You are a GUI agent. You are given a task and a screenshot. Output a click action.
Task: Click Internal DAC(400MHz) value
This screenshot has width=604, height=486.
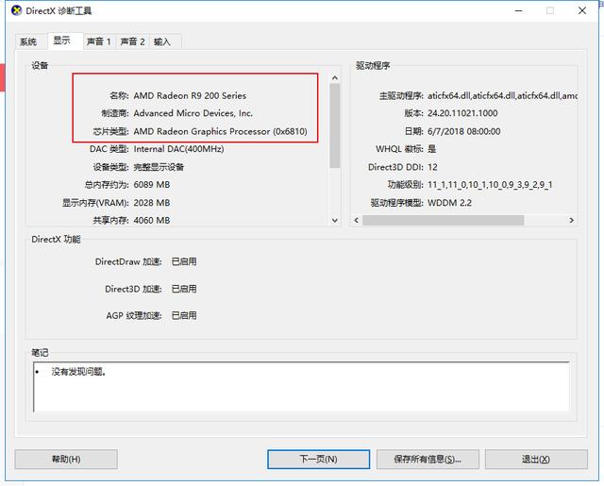coord(178,149)
